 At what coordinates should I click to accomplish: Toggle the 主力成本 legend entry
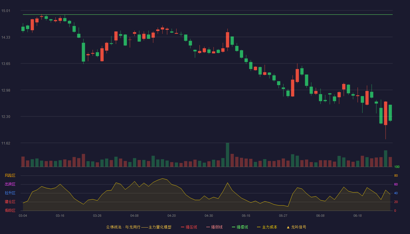pyautogui.click(x=267, y=227)
